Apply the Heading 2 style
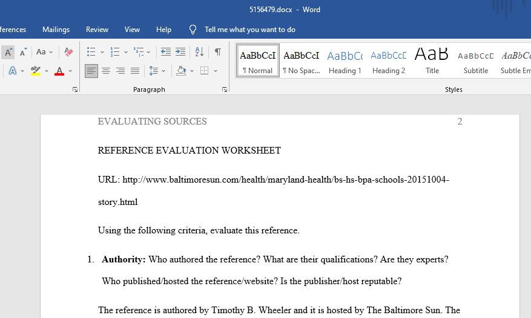531x318 pixels. [x=389, y=61]
